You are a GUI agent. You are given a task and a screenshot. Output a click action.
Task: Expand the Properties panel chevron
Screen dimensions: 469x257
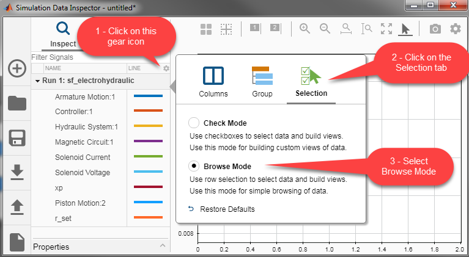163,246
